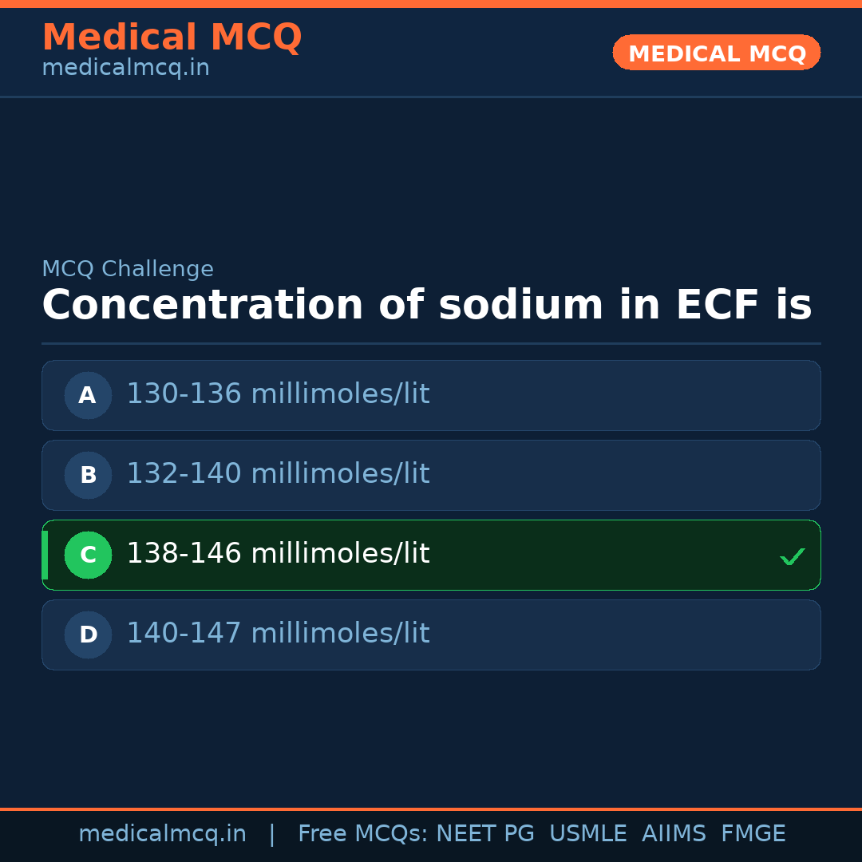Click AIIMS in the footer

pos(674,834)
